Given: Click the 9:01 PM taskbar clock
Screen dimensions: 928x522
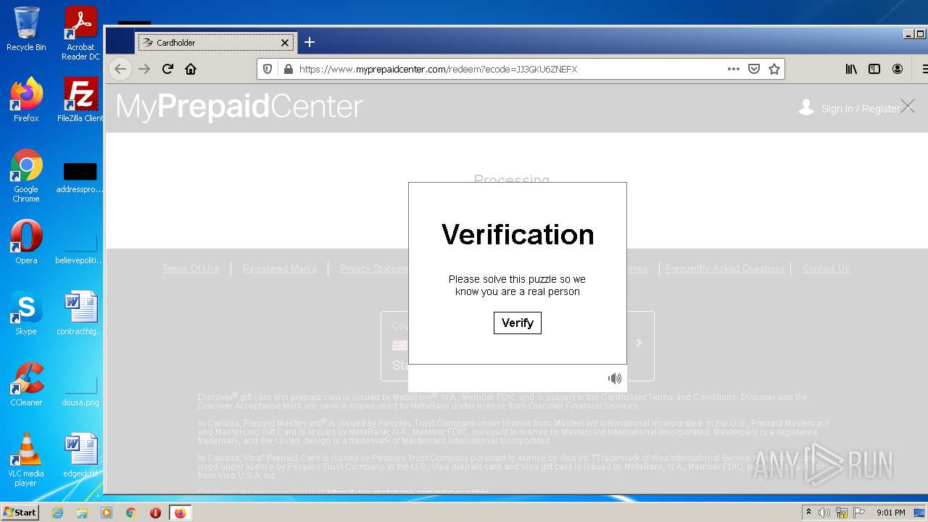Looking at the screenshot, I should [x=891, y=513].
